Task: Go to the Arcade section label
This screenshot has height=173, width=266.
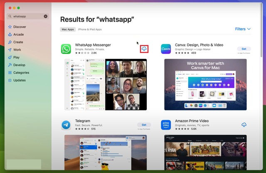Action: pyautogui.click(x=18, y=34)
